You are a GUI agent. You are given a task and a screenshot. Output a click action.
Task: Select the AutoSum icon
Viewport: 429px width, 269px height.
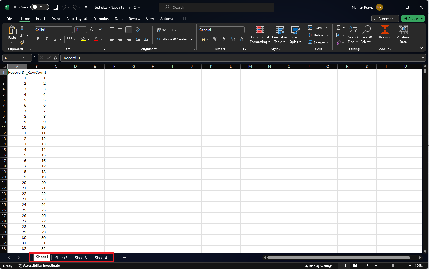click(x=338, y=27)
